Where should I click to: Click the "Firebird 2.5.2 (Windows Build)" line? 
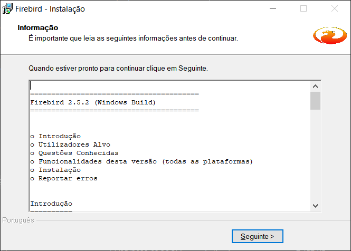point(93,102)
